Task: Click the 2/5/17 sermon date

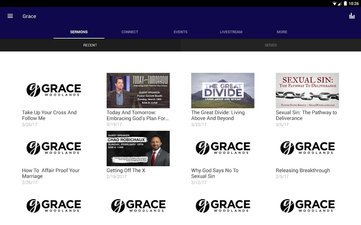Action: point(282,177)
